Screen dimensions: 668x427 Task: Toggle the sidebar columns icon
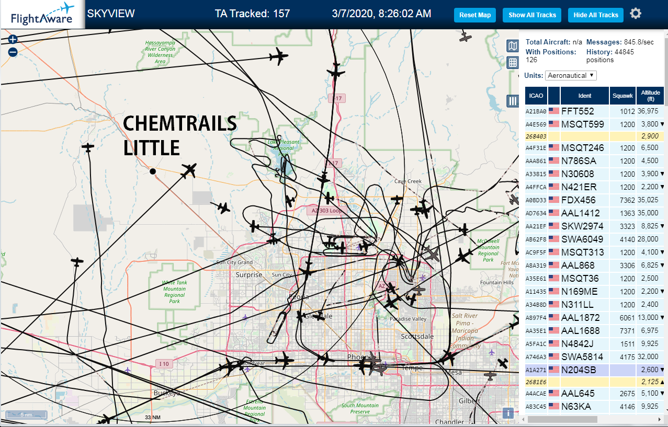coord(513,101)
